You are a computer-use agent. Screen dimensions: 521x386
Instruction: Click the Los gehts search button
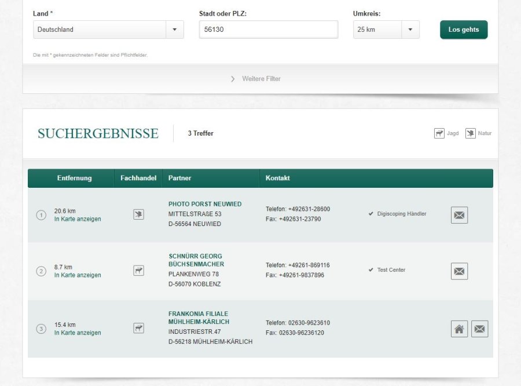click(x=464, y=30)
